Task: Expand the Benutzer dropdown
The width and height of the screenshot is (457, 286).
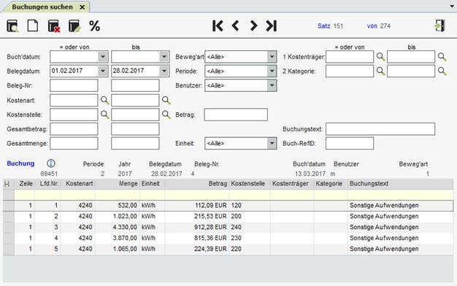Action: pos(272,85)
